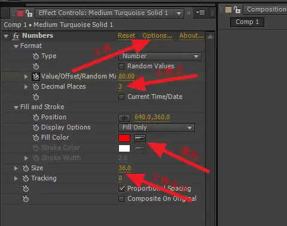Open the red Fill Color swatch
Image resolution: width=287 pixels, height=226 pixels.
(x=124, y=138)
